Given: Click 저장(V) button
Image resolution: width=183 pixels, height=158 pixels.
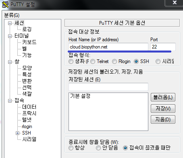Looking at the screenshot, I should click(x=163, y=108).
